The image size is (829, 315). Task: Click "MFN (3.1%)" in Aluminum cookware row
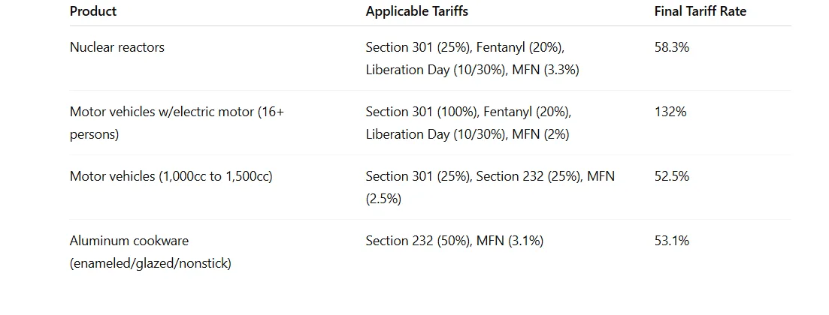pyautogui.click(x=510, y=241)
